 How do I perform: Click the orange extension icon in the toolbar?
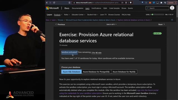(x=150, y=2)
